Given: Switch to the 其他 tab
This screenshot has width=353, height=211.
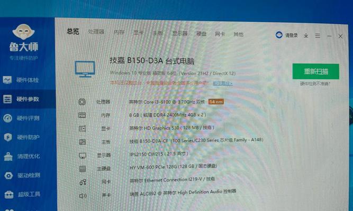Looking at the screenshot, I should [238, 34].
